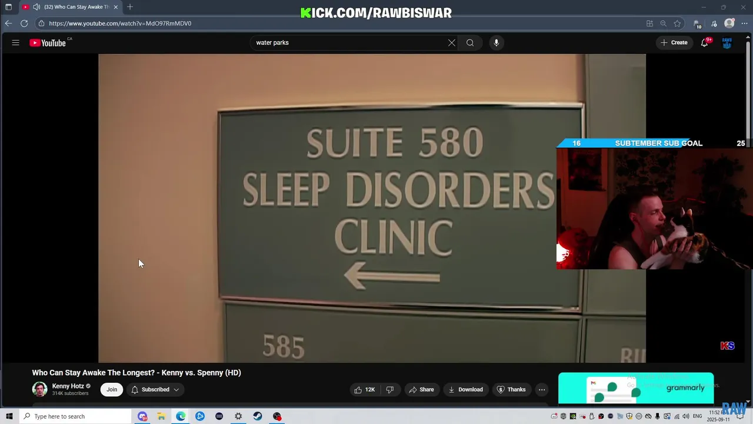Screen dimensions: 753x424
Task: Zoom out using the address bar magnifier
Action: click(x=663, y=23)
